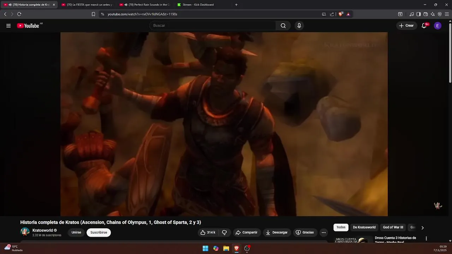
Task: Open the Kratosworld channel name link
Action: [x=42, y=230]
